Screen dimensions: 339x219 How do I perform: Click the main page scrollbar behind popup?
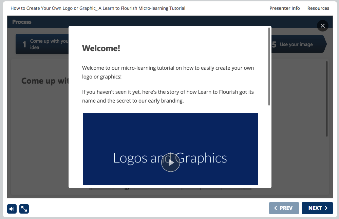click(x=326, y=99)
